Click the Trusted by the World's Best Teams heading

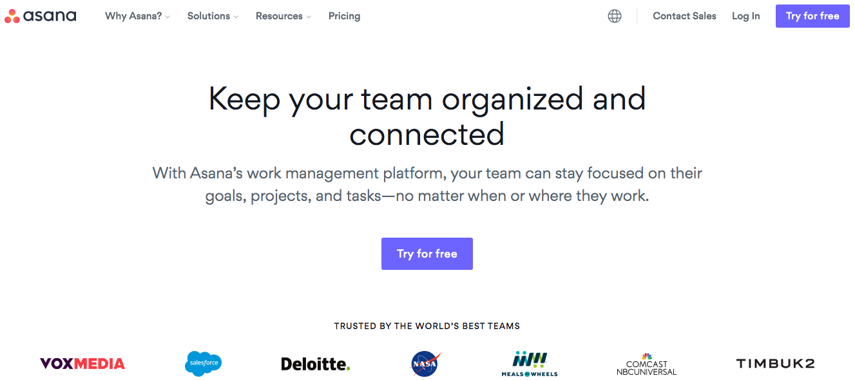point(427,326)
